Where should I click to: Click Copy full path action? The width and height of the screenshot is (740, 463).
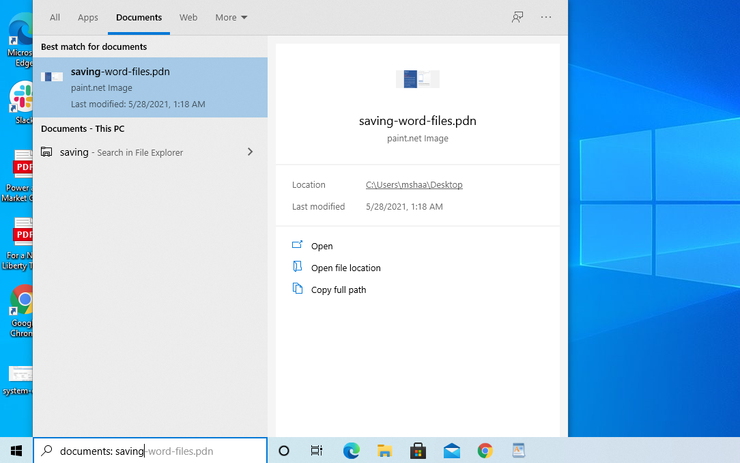click(x=338, y=290)
